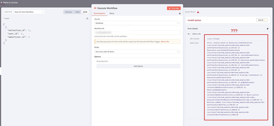274x126 pixels.
Task: Click the "extraction_id" JSON key
Action: 17,30
